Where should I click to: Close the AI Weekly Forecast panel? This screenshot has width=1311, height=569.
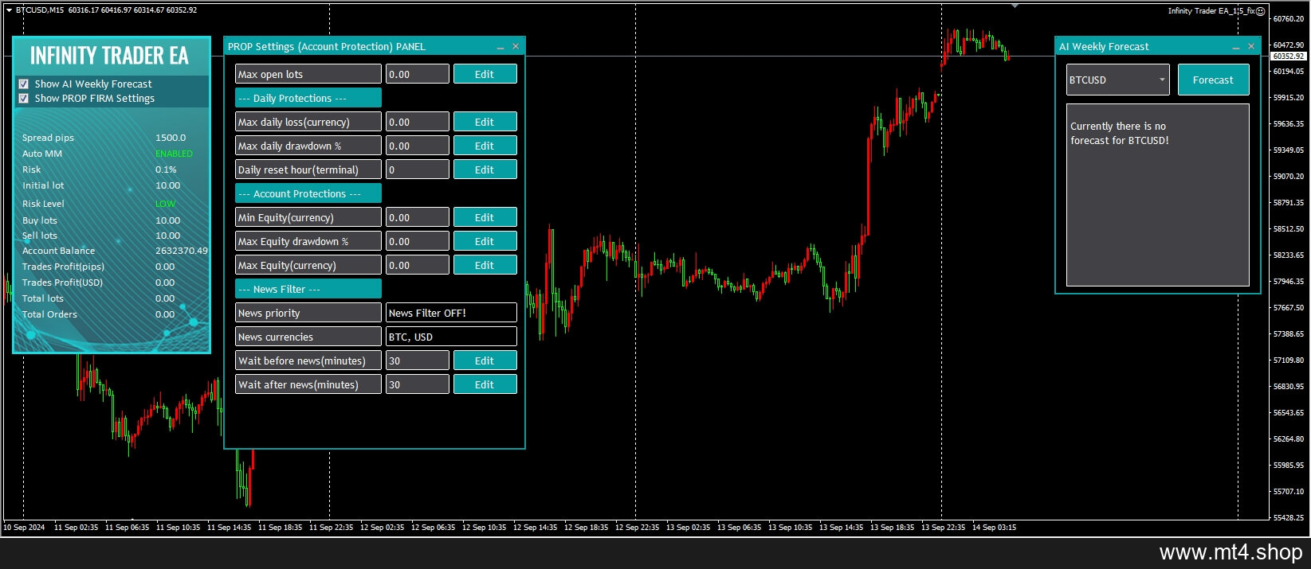[x=1251, y=46]
